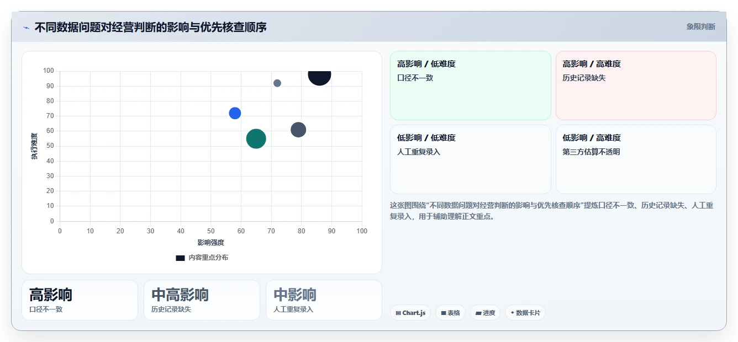Click the Chart.js tag chip
Image resolution: width=738 pixels, height=342 pixels.
pos(410,313)
